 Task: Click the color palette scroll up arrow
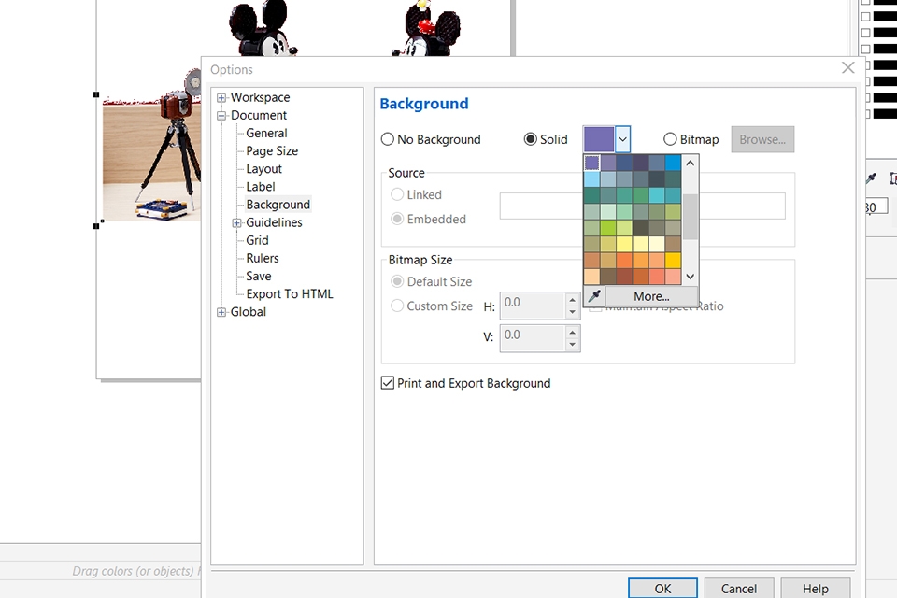[x=691, y=163]
